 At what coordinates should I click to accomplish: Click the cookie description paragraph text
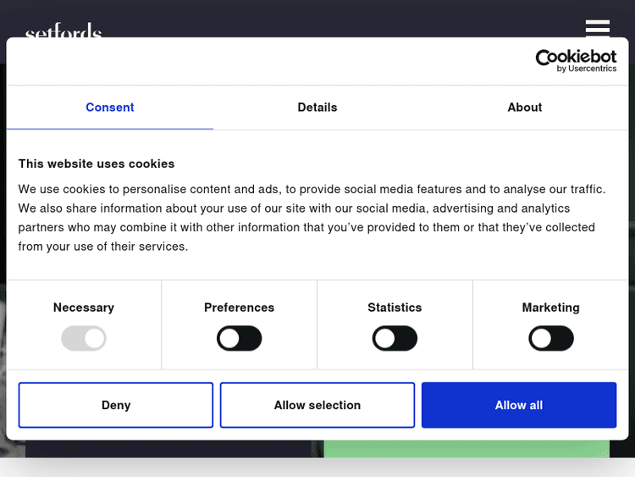[x=312, y=218]
